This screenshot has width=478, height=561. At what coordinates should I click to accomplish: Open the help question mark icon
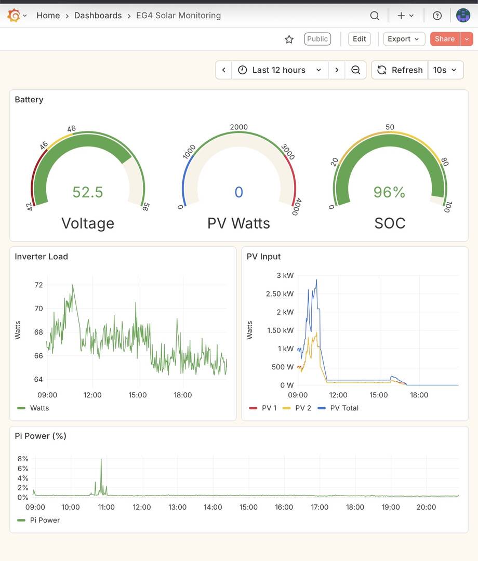coord(437,16)
